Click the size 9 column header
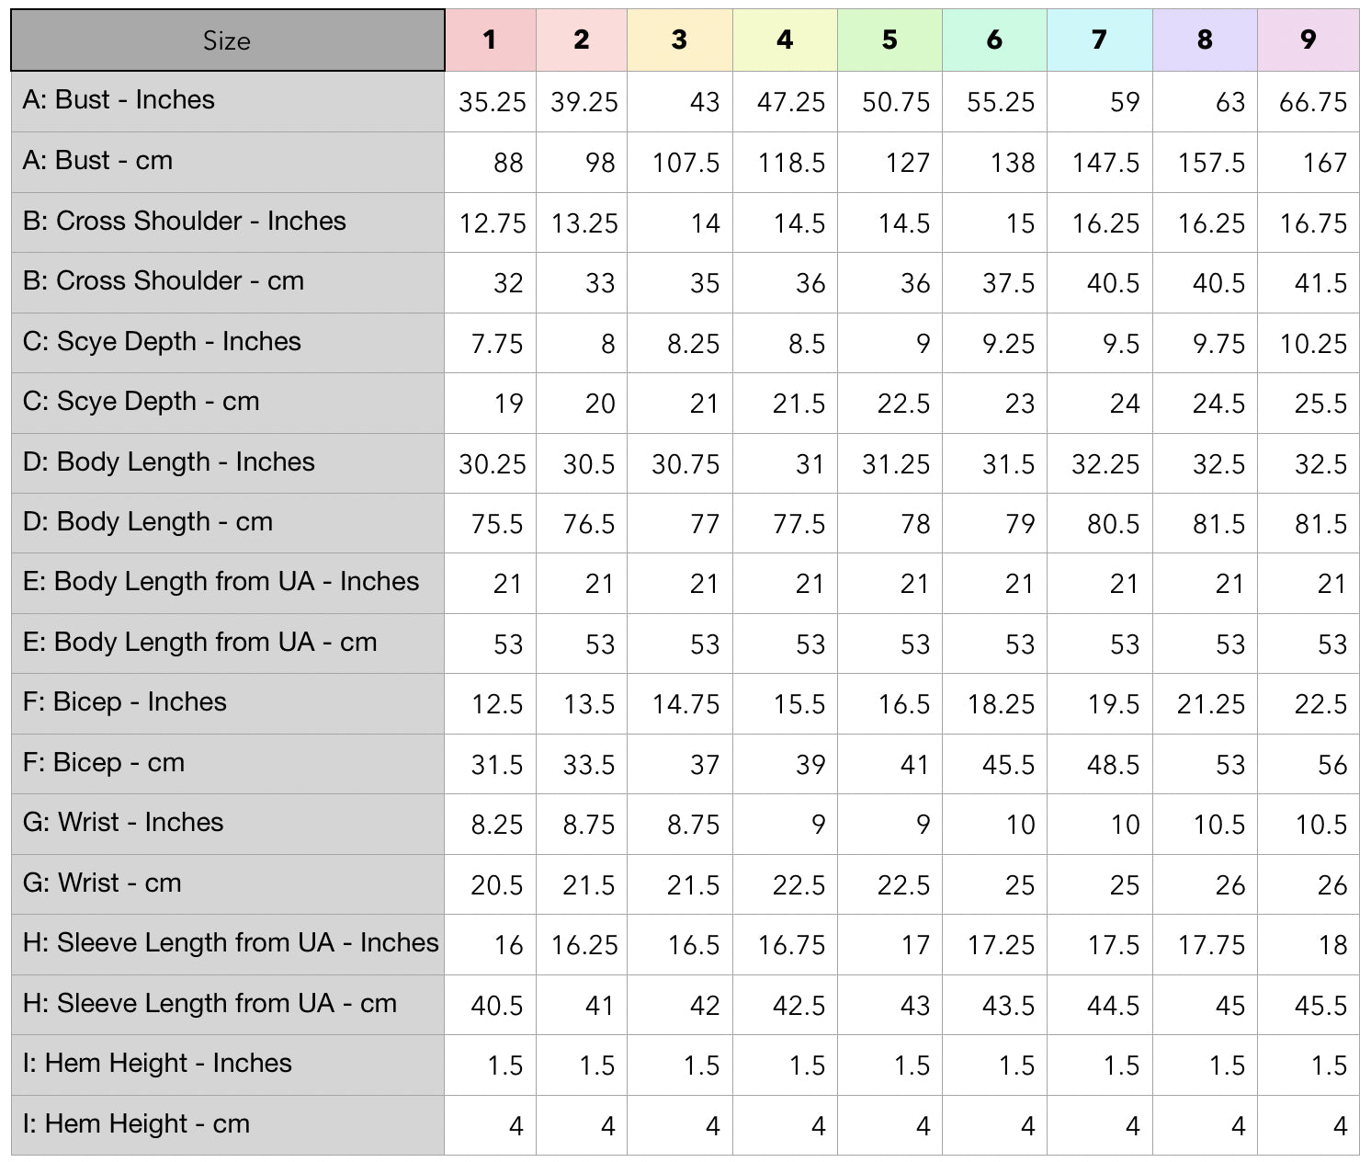 click(1309, 40)
